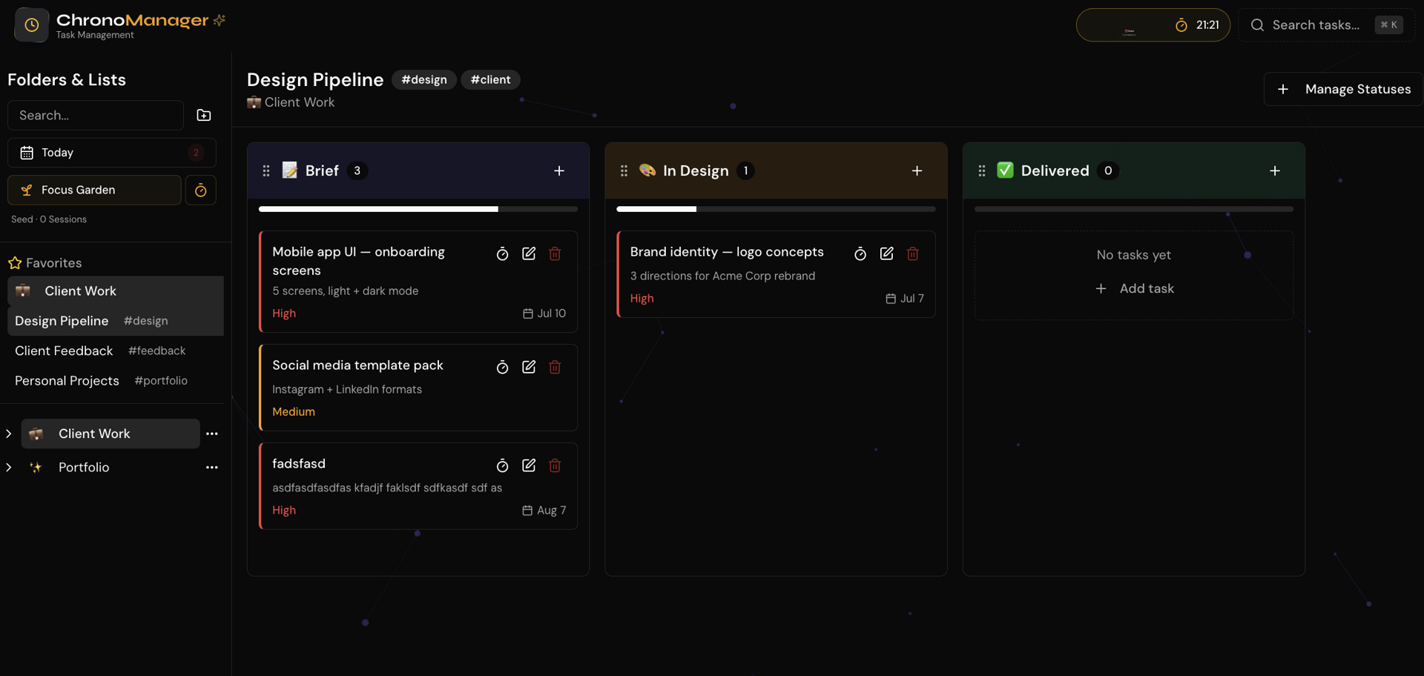Select Client Work in Favorites
Screen dimensions: 1424x676
click(x=115, y=291)
